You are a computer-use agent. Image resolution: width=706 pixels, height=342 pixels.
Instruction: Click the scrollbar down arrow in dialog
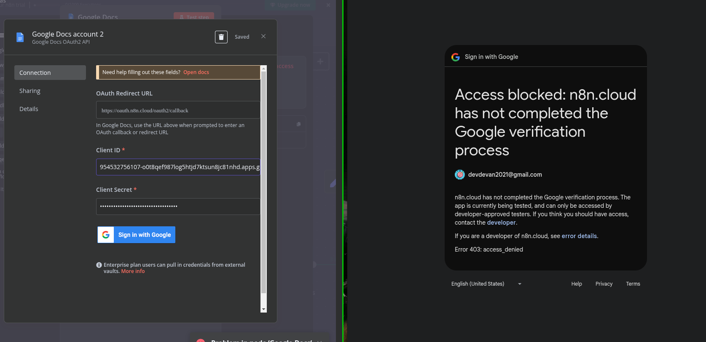tap(264, 310)
